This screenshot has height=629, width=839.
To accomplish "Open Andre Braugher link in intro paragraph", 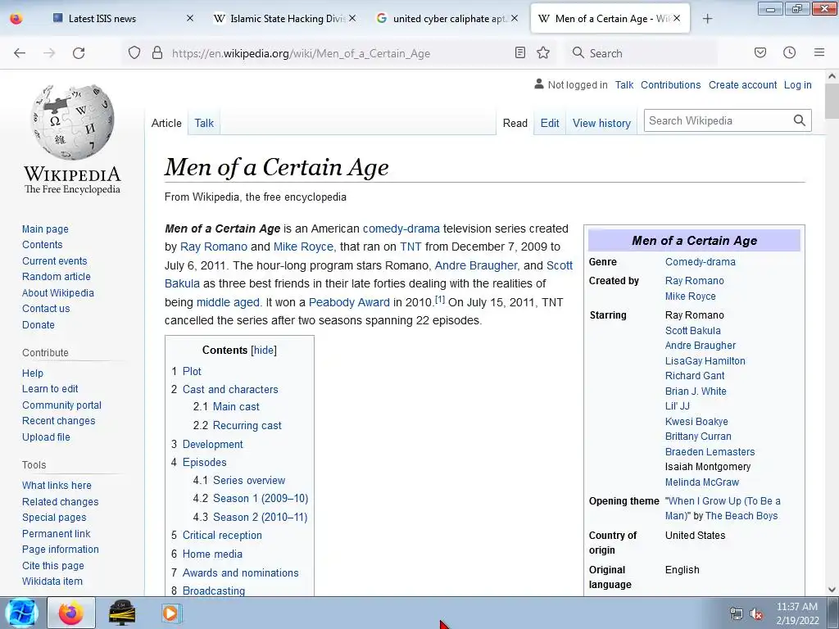I will click(476, 265).
